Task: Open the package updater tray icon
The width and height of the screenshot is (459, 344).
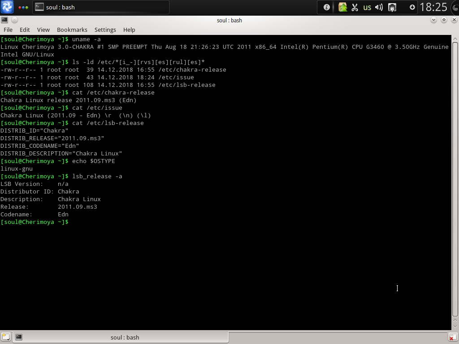Action: point(342,7)
